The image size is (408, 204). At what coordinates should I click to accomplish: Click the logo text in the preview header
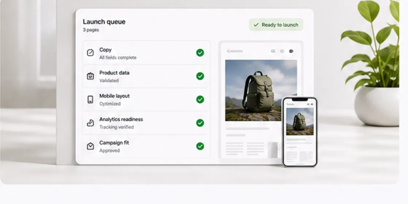coord(235,51)
